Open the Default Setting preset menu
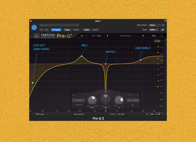This screenshot has width=196, height=142. tap(125, 36)
